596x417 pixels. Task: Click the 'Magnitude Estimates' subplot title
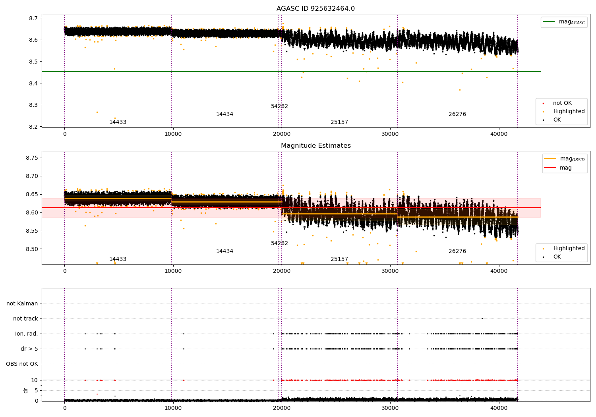click(315, 146)
